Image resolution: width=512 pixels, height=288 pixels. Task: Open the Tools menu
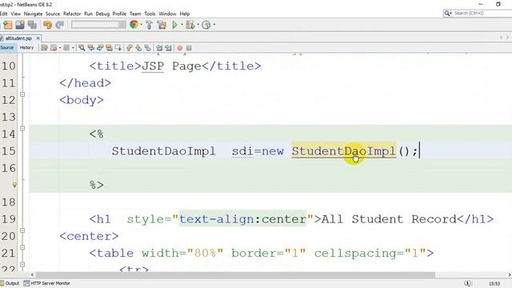pos(150,14)
